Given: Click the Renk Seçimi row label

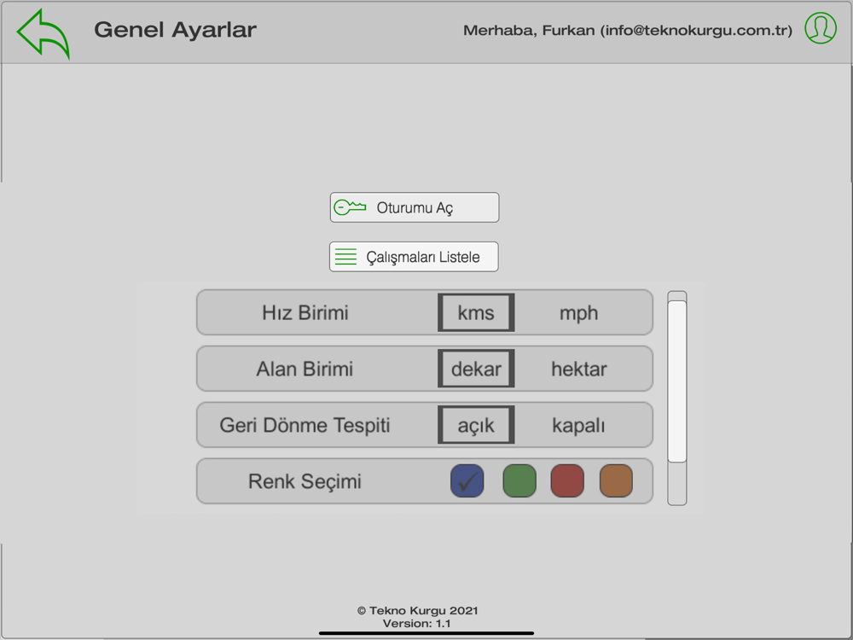Looking at the screenshot, I should [305, 481].
